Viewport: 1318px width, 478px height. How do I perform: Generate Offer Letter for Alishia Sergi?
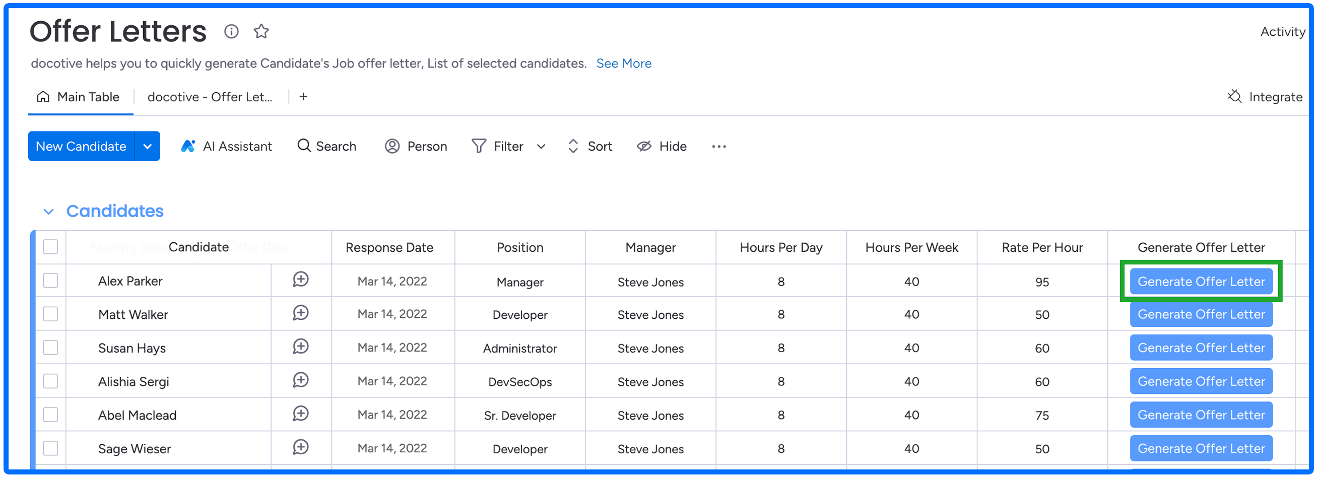[1201, 382]
